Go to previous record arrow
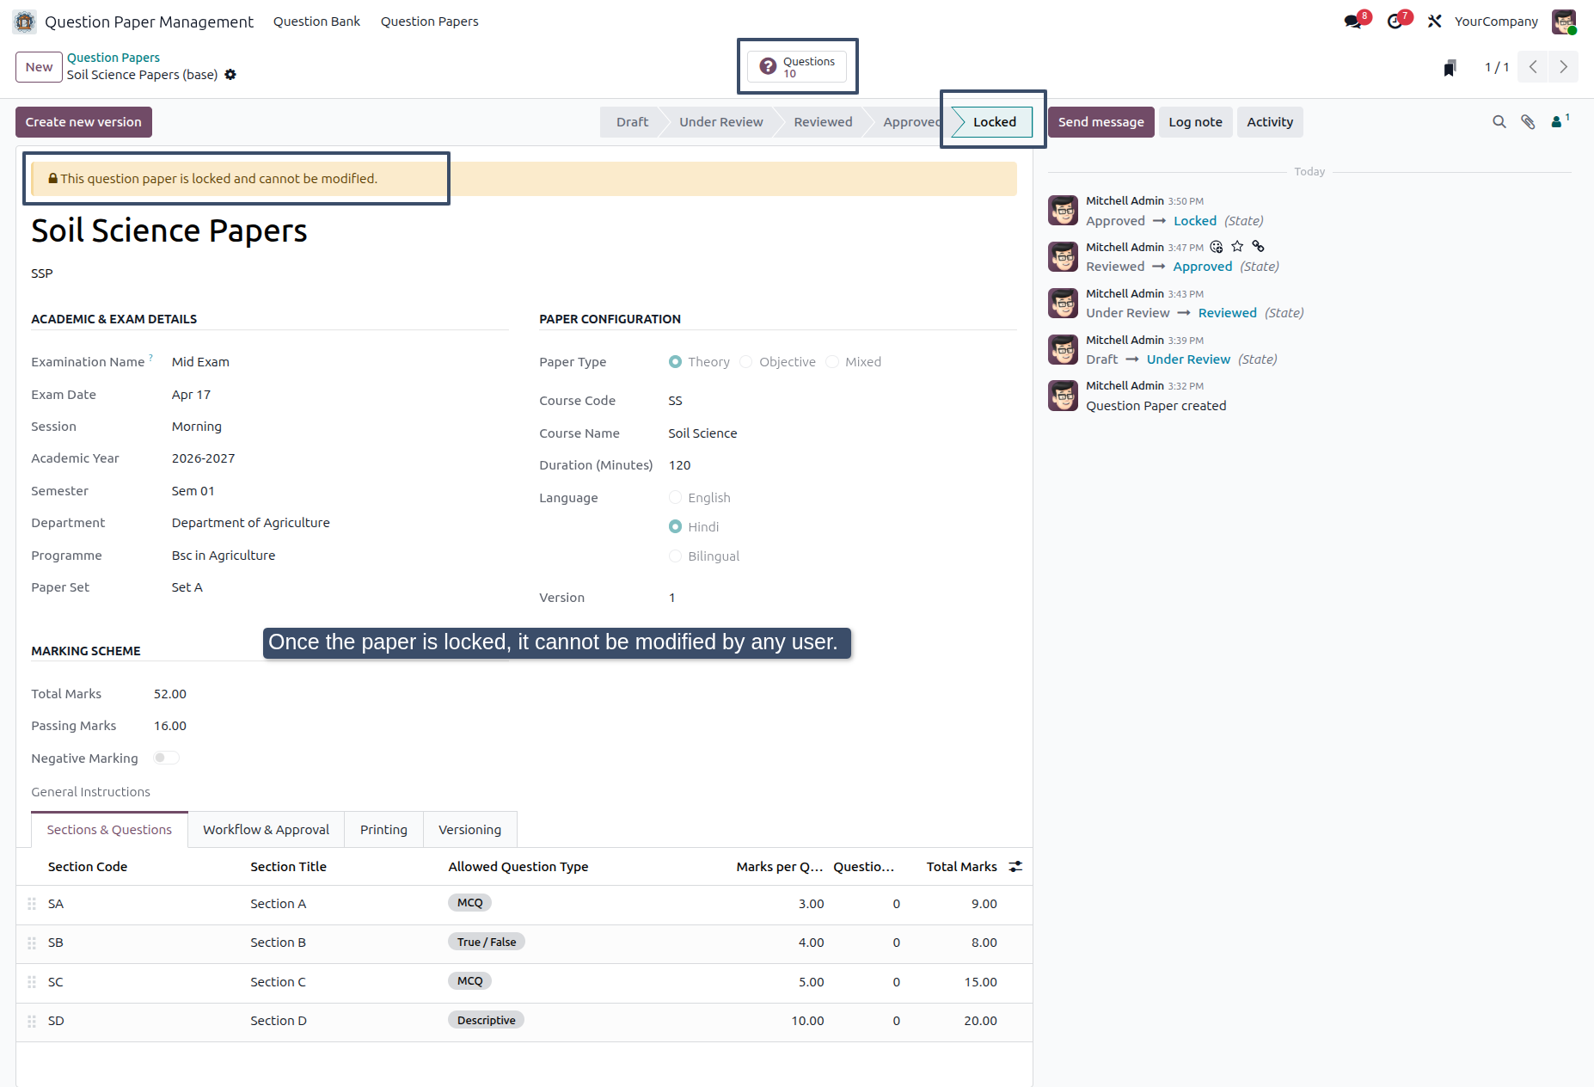This screenshot has width=1594, height=1087. [x=1533, y=67]
